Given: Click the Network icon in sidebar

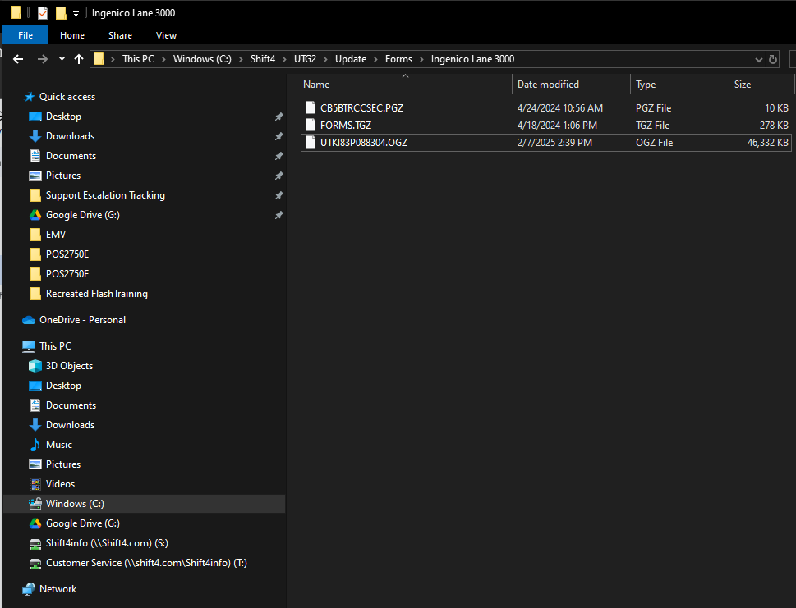Looking at the screenshot, I should click(29, 589).
